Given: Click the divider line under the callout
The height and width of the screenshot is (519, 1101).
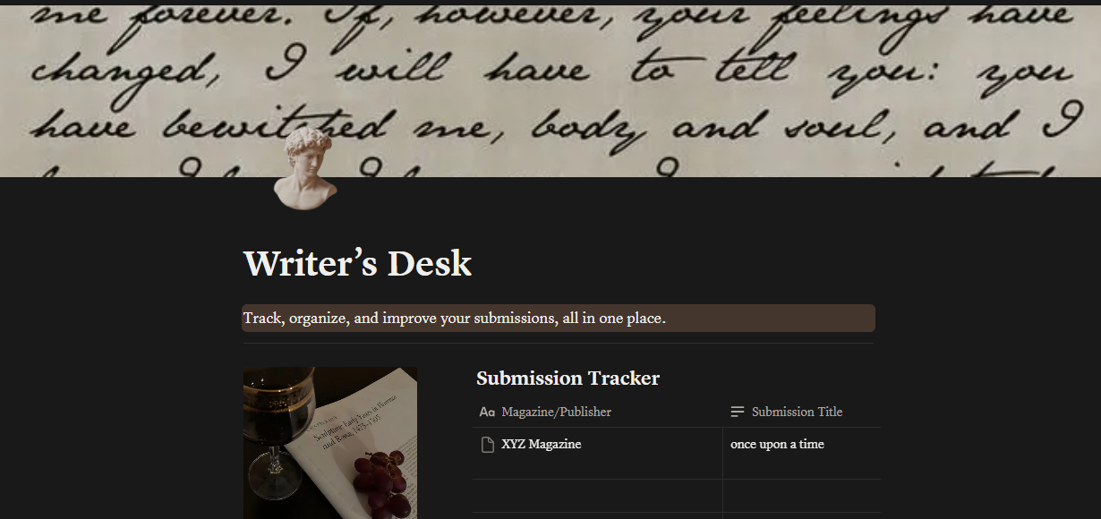Looking at the screenshot, I should click(x=559, y=343).
